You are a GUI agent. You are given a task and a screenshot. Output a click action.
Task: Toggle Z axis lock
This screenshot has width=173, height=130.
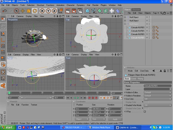coord(54,11)
